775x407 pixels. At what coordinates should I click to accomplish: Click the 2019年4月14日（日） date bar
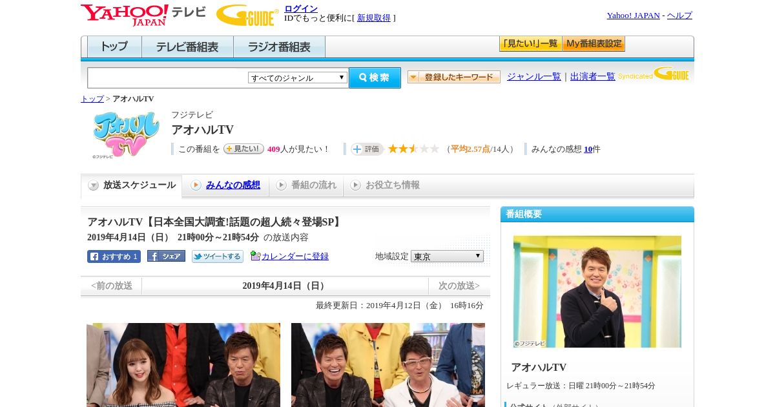tap(285, 286)
